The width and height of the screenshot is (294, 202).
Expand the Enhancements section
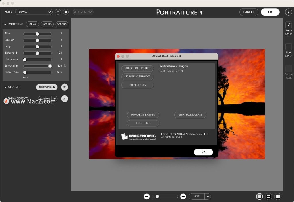(x=5, y=98)
